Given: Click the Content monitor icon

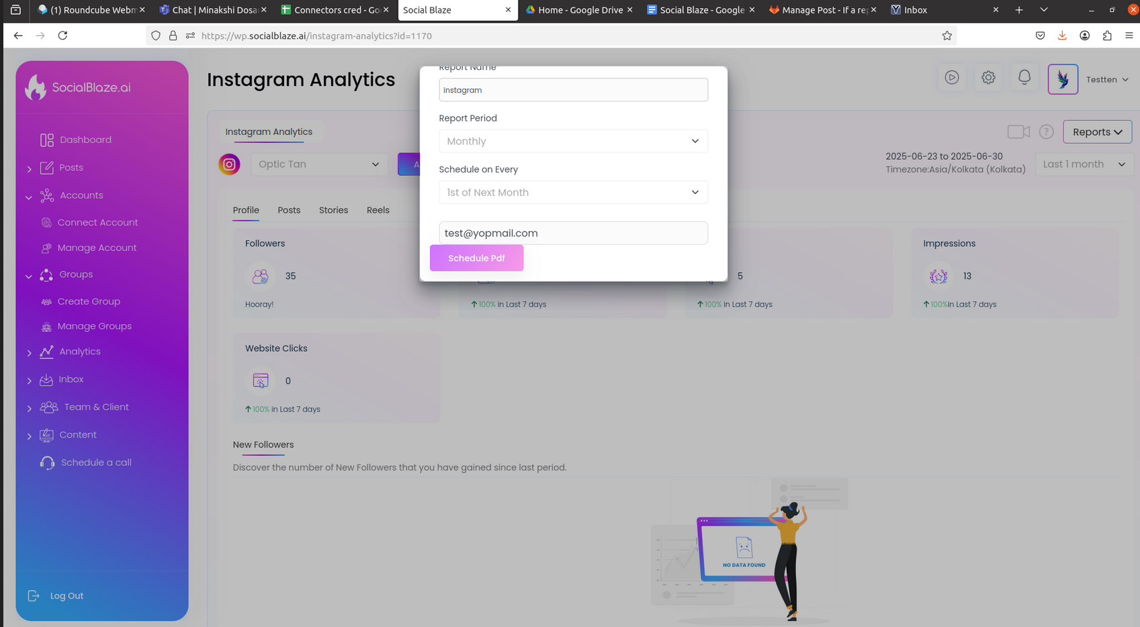Looking at the screenshot, I should pos(46,435).
